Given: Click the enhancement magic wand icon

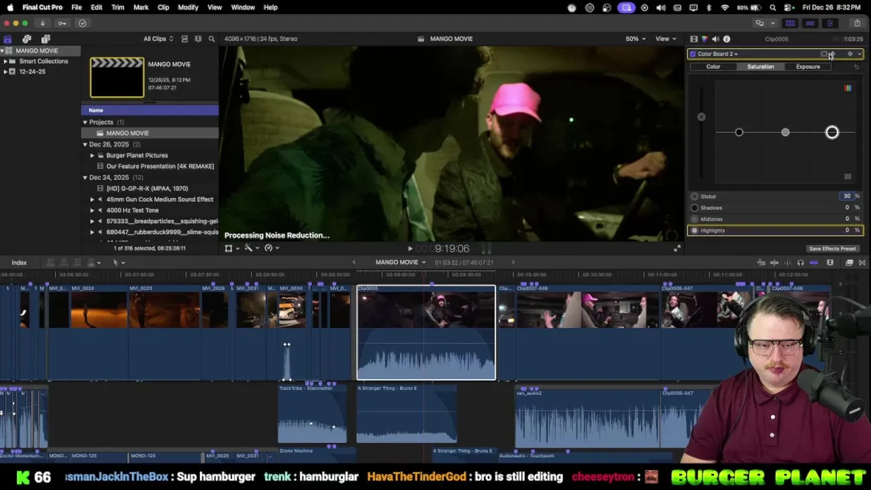Looking at the screenshot, I should coord(250,248).
